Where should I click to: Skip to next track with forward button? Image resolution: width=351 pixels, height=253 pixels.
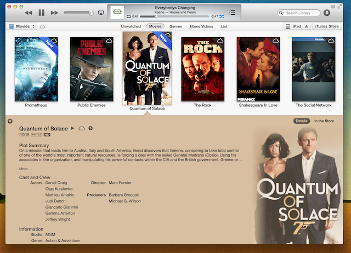(x=54, y=13)
